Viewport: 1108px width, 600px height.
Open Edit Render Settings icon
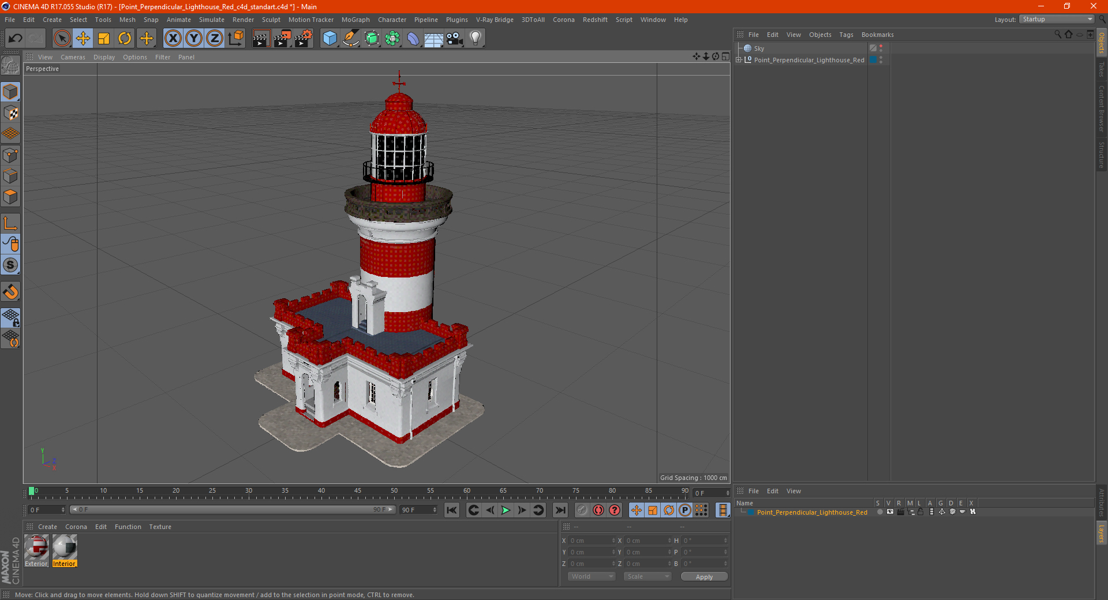point(304,39)
